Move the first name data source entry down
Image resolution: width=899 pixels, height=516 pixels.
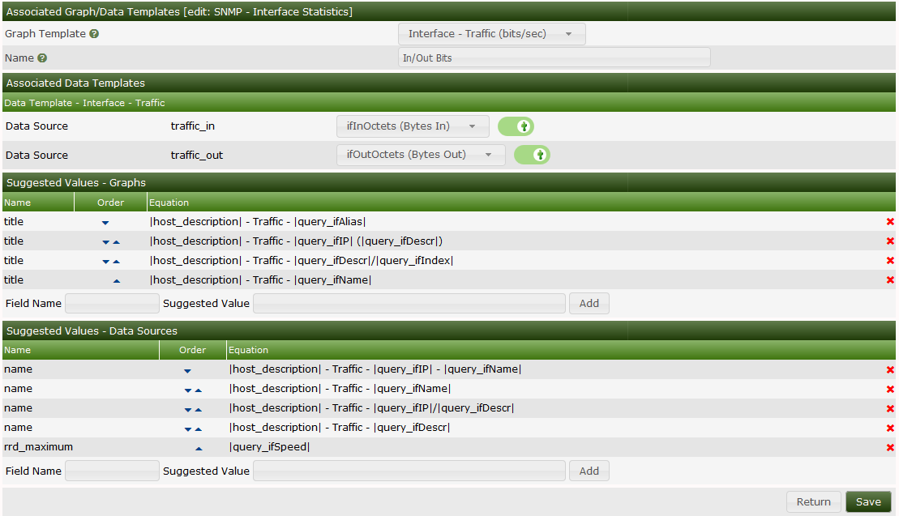point(187,369)
